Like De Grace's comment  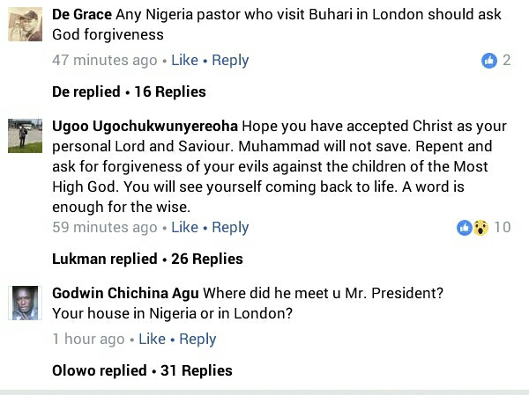(x=184, y=61)
